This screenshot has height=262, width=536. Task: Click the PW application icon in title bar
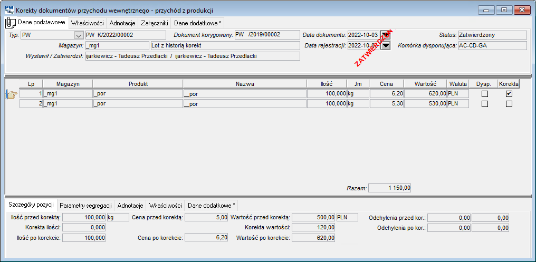point(9,10)
